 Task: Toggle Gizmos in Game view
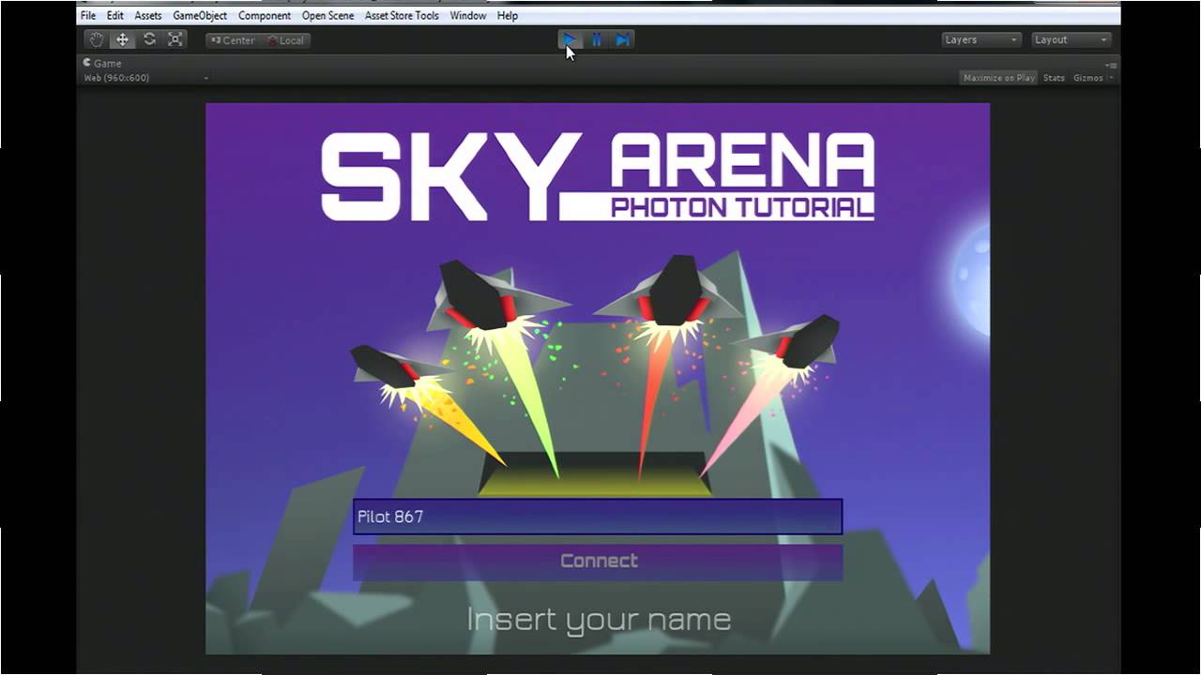pyautogui.click(x=1088, y=78)
